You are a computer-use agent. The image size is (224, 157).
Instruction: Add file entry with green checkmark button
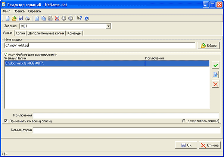tap(215, 65)
